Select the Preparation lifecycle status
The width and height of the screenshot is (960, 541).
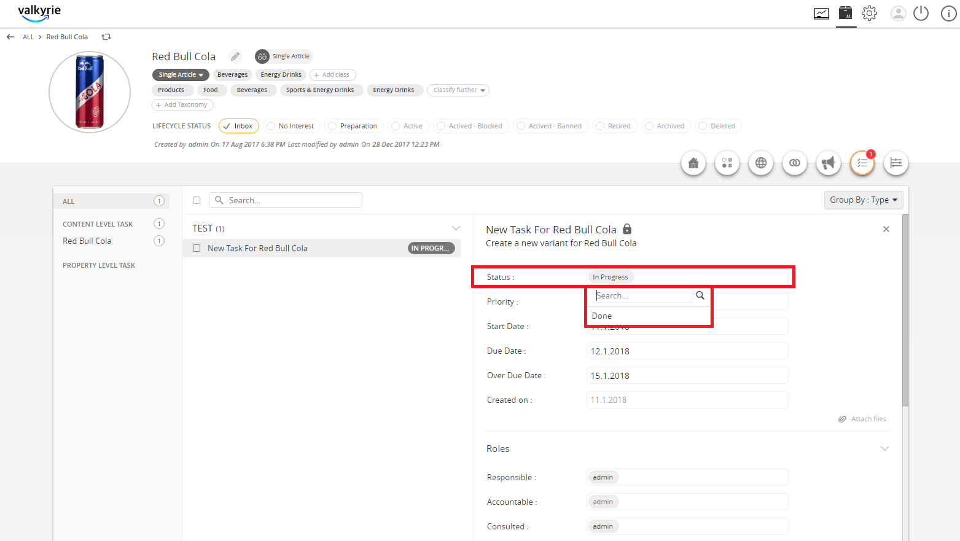pos(354,126)
